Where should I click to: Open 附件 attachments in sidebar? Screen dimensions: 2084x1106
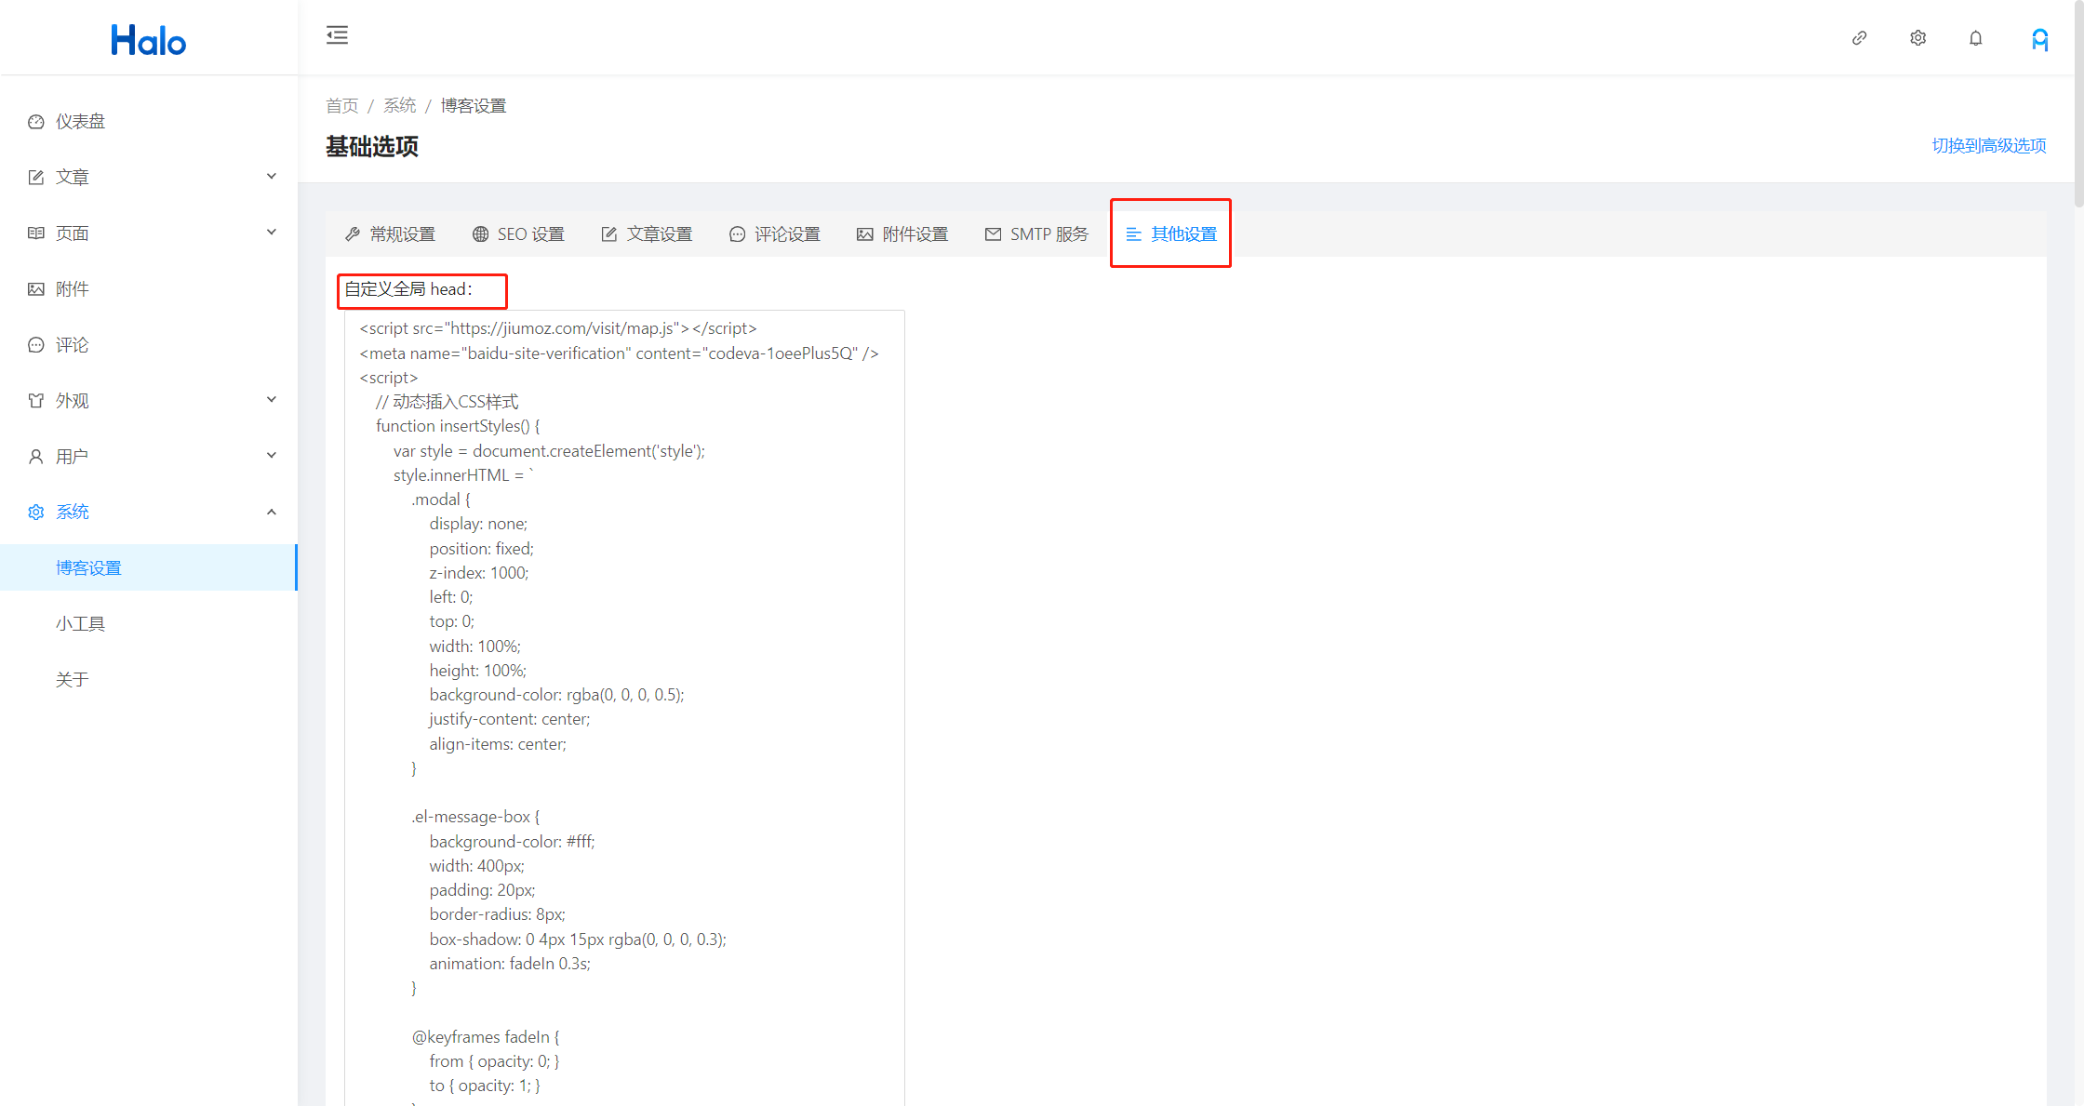[x=72, y=289]
